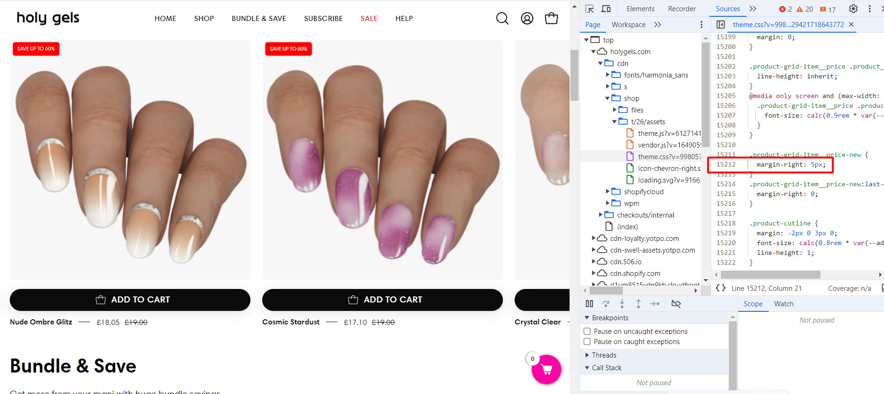Collapse the shop folder
Viewport: 884px width, 394px height.
point(607,98)
